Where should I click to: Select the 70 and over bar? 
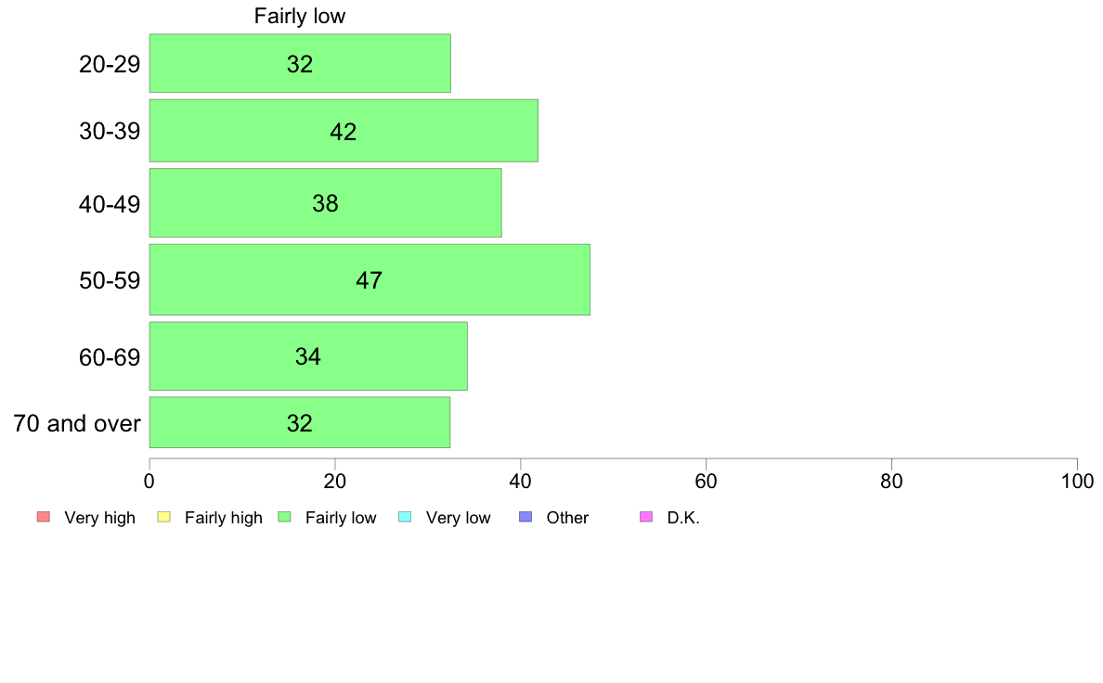click(300, 422)
